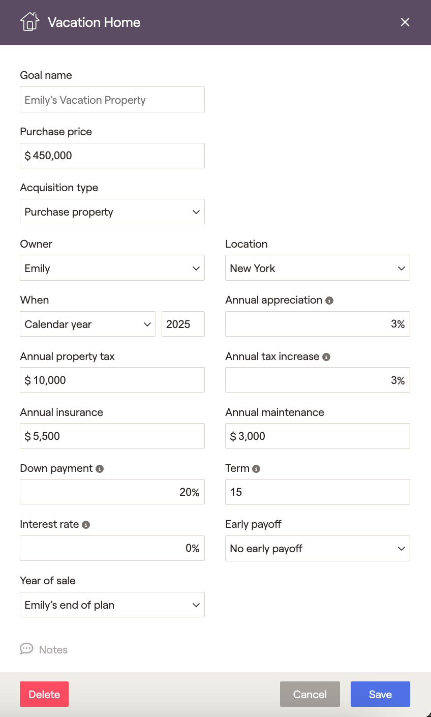
Task: Open the Calendar year dropdown
Action: click(x=88, y=324)
